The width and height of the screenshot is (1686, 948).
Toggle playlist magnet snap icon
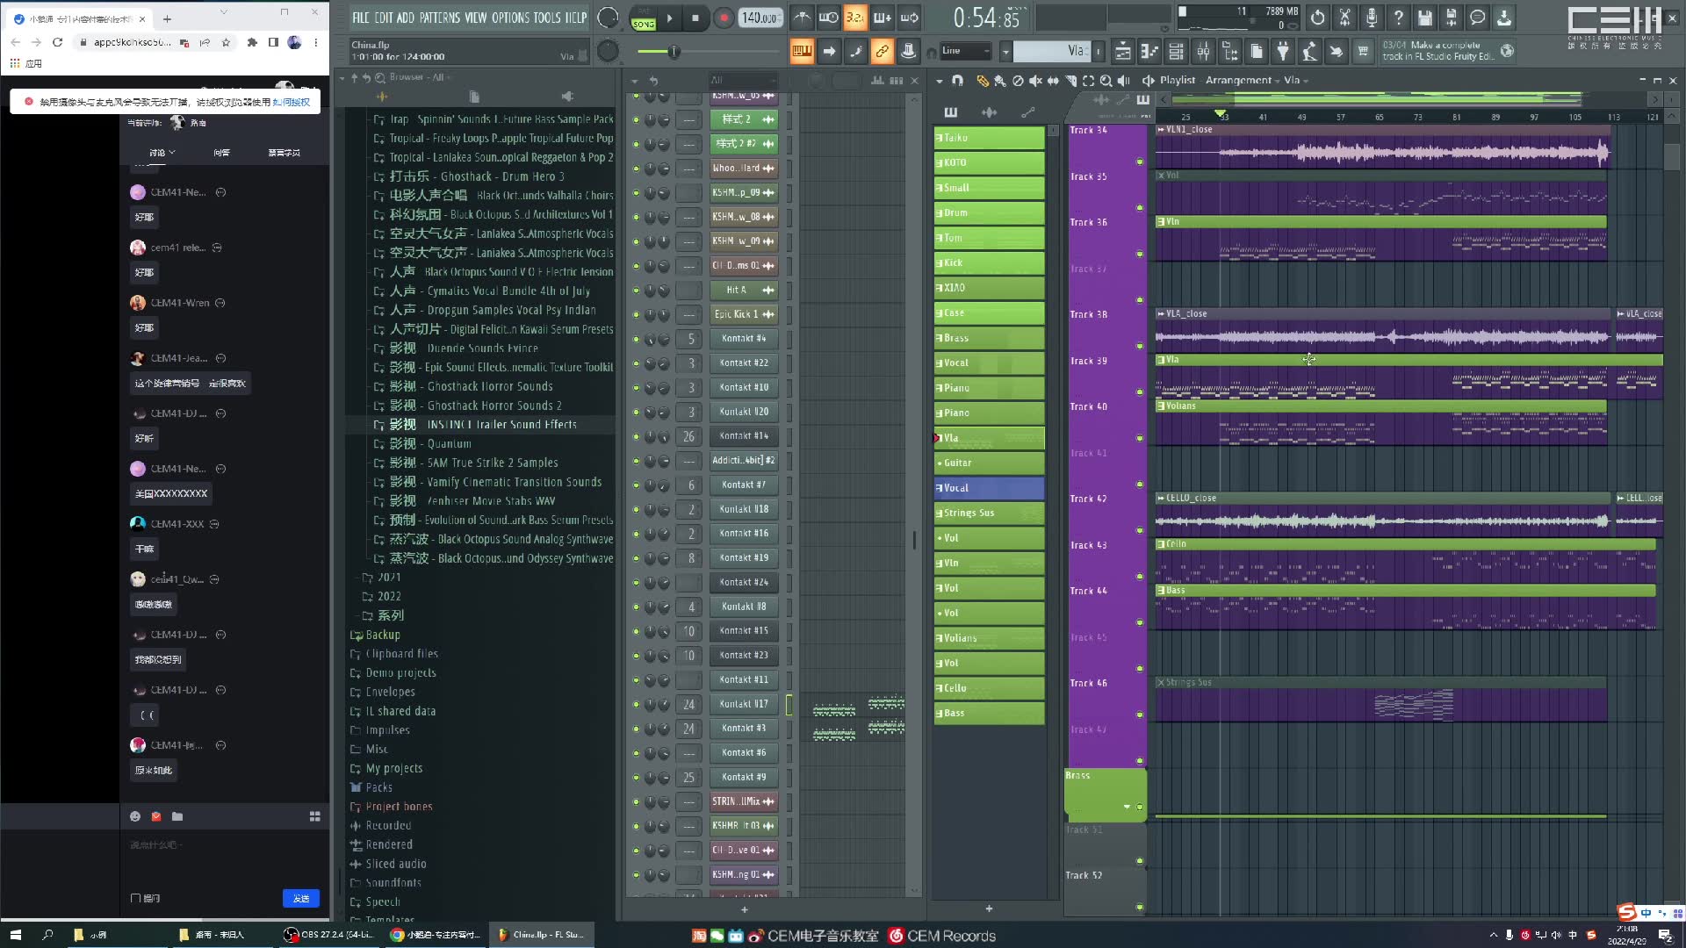(957, 81)
